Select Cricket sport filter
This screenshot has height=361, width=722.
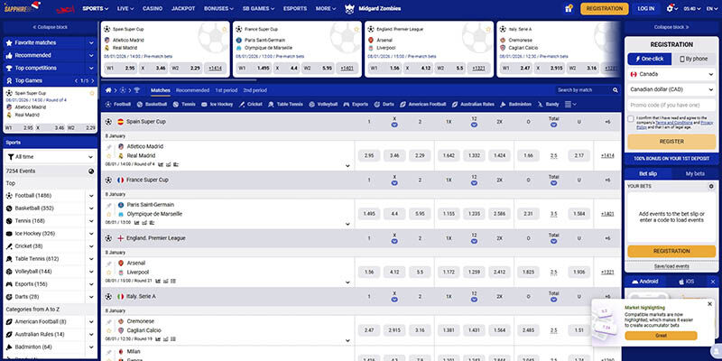coord(251,105)
